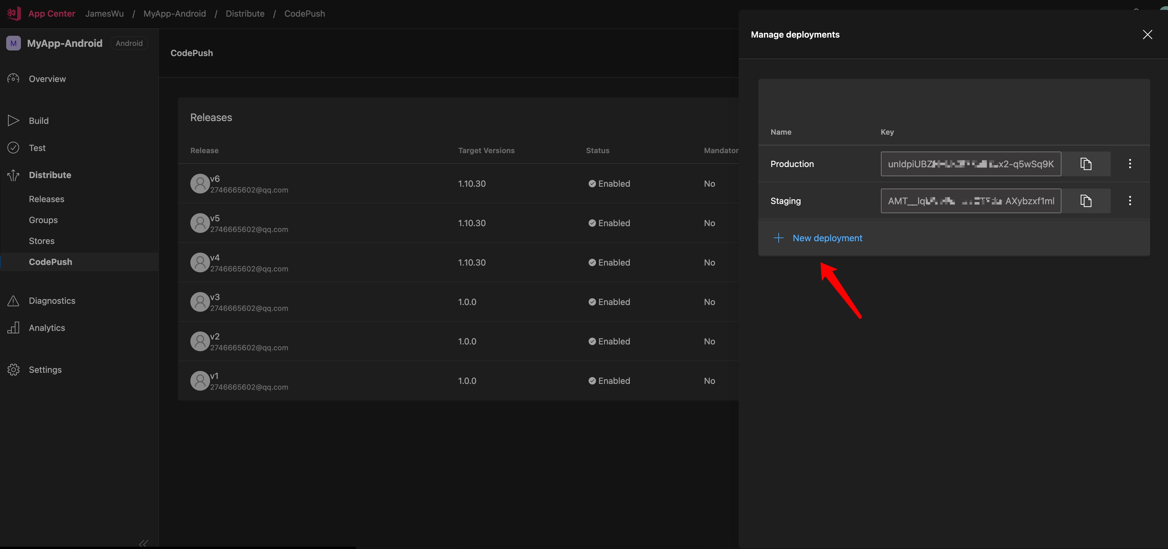Click the 1.0.0 version of release v3
This screenshot has height=549, width=1168.
click(467, 302)
